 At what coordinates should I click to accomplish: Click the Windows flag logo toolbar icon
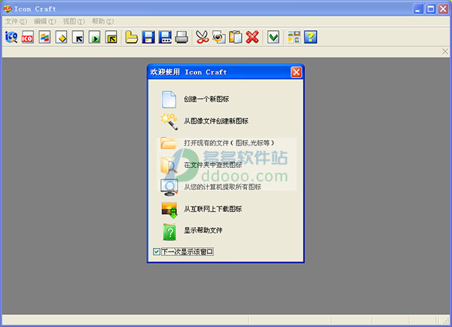44,37
